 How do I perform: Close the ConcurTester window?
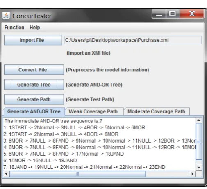click(x=192, y=14)
